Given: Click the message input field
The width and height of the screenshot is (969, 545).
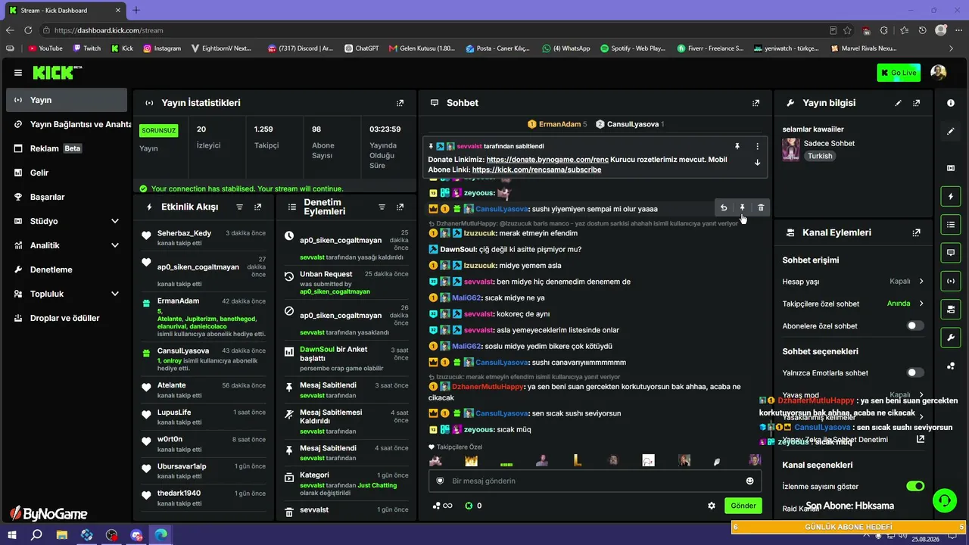Looking at the screenshot, I should coord(595,481).
